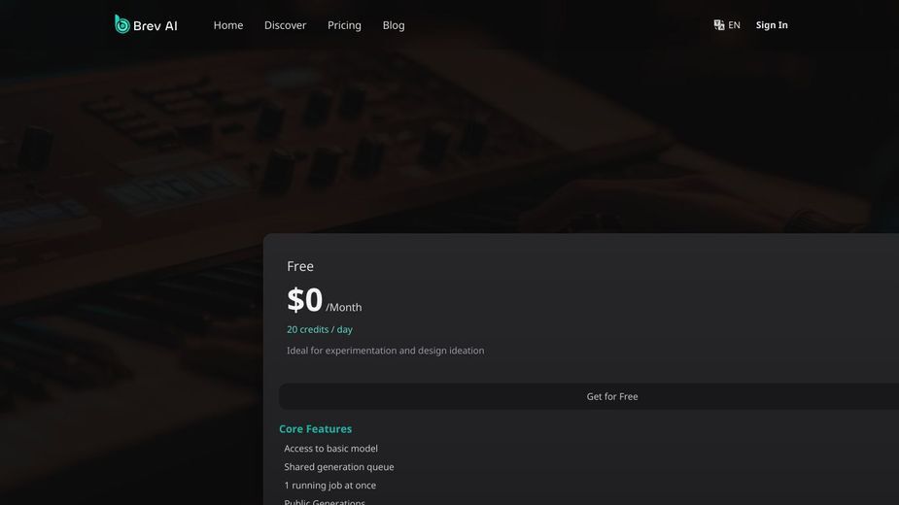899x505 pixels.
Task: Select the Free plan title
Action: 300,266
